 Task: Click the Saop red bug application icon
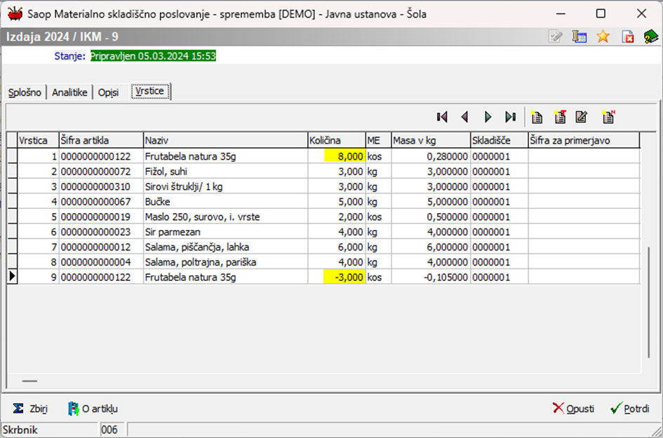point(15,13)
